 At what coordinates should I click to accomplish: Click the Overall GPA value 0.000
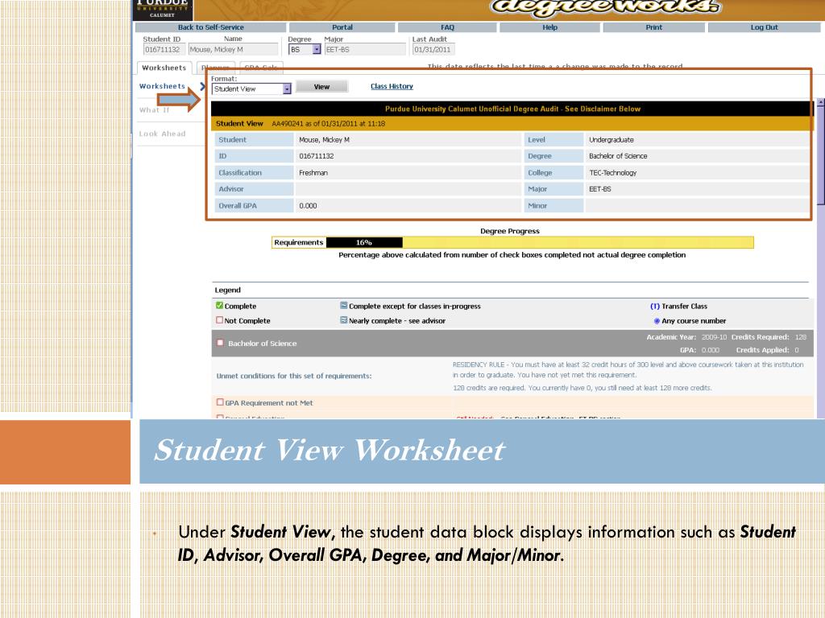tap(309, 205)
